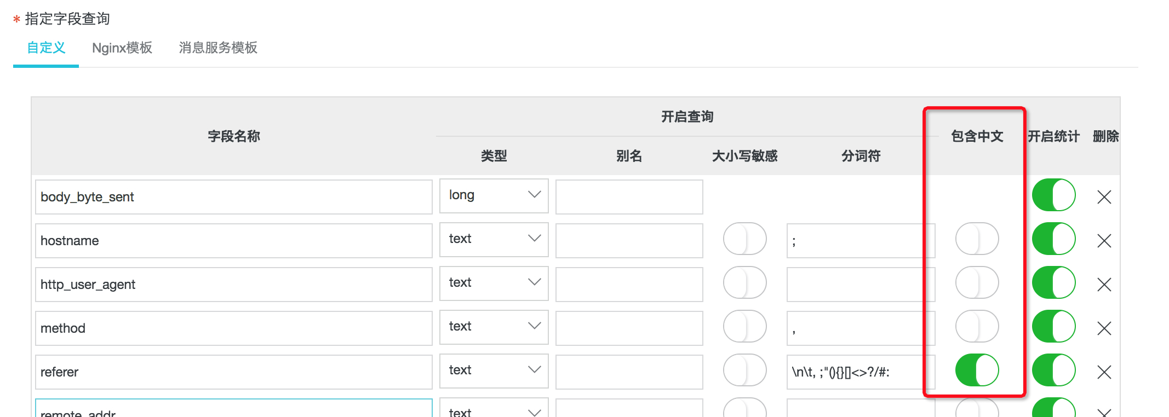Switch to the 消息服务模板 tab
1169x417 pixels.
click(218, 48)
